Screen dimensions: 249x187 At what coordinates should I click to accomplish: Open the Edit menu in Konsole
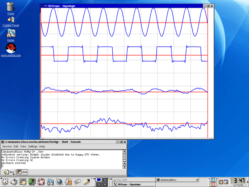pyautogui.click(x=16, y=146)
